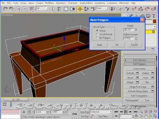Click Apply in Bevel Polygons dialog
The width and height of the screenshot is (159, 119).
point(100,45)
